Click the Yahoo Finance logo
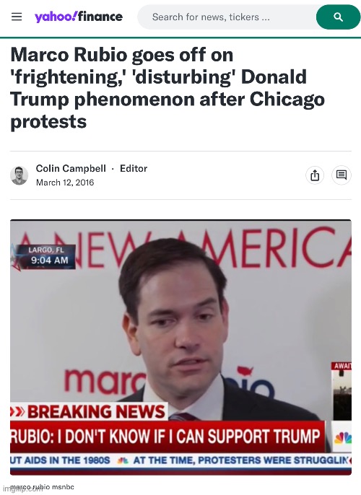The image size is (361, 495). pyautogui.click(x=78, y=17)
